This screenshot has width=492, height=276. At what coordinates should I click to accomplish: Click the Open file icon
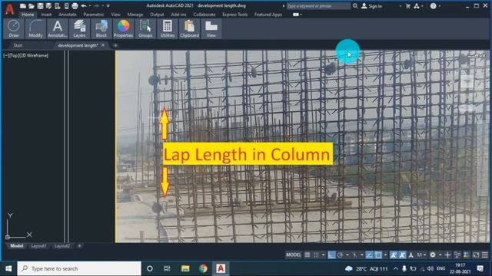32,6
